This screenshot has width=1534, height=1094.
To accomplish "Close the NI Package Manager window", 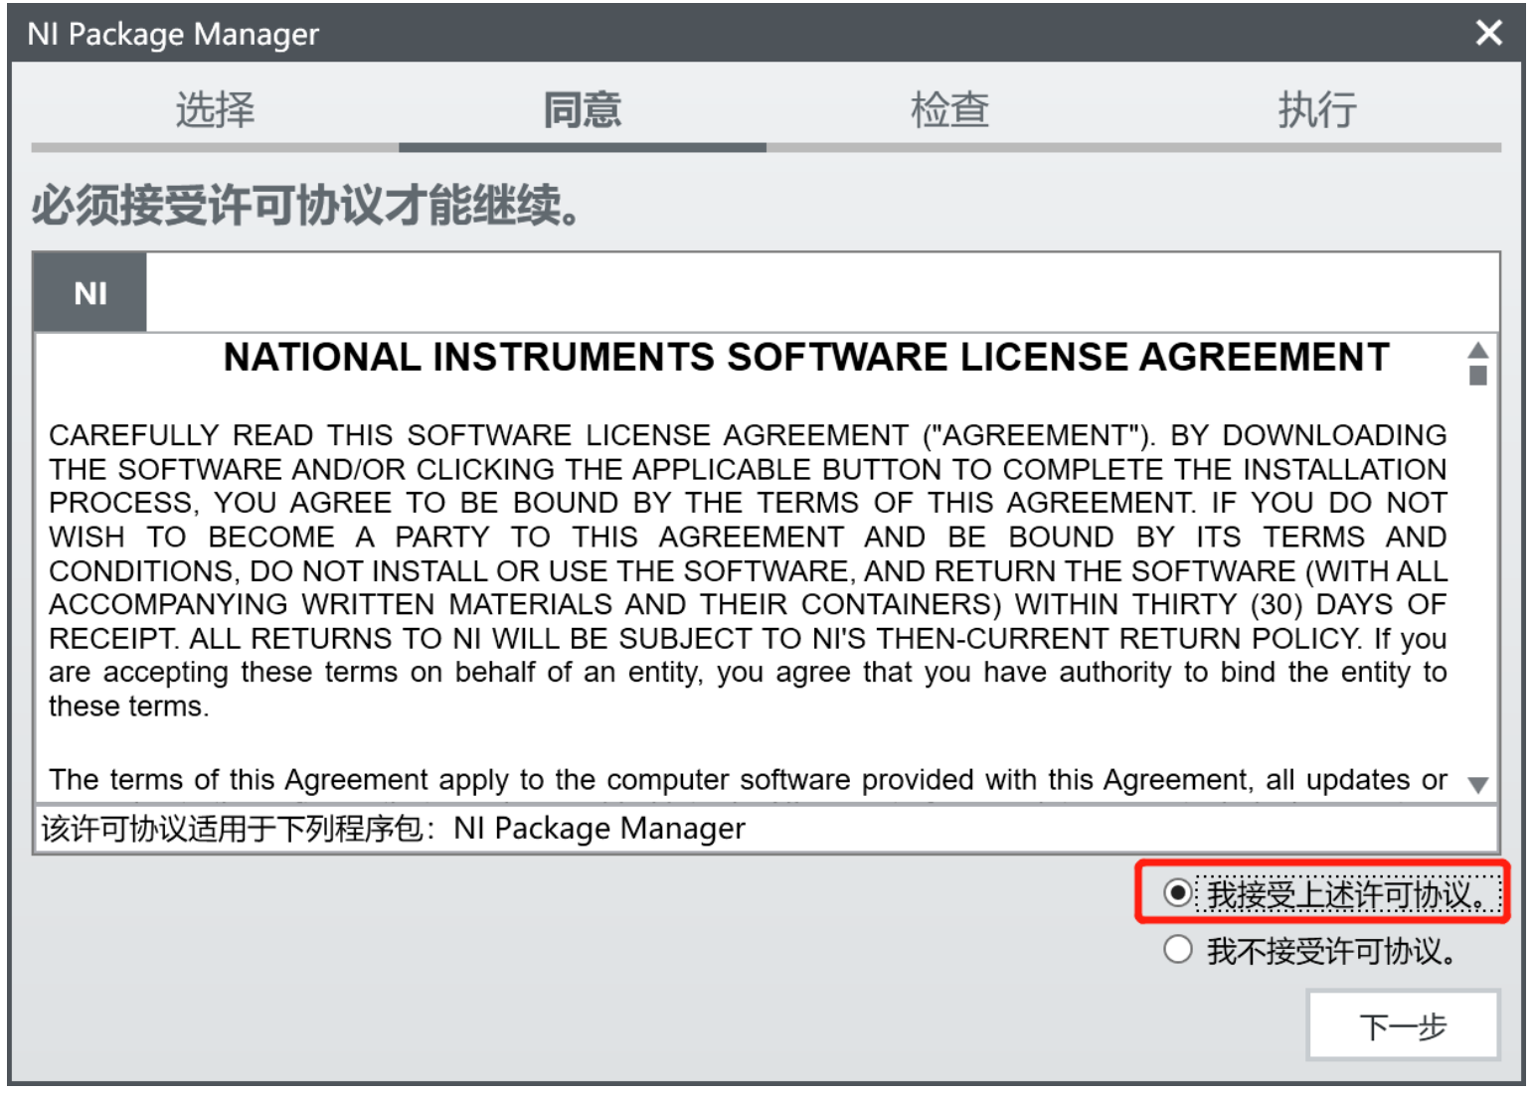I will point(1488,33).
